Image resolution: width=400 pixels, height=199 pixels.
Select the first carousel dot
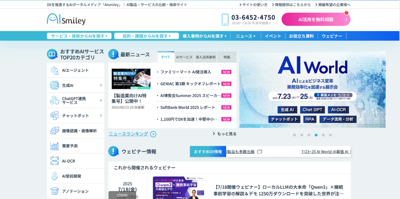tap(295, 135)
